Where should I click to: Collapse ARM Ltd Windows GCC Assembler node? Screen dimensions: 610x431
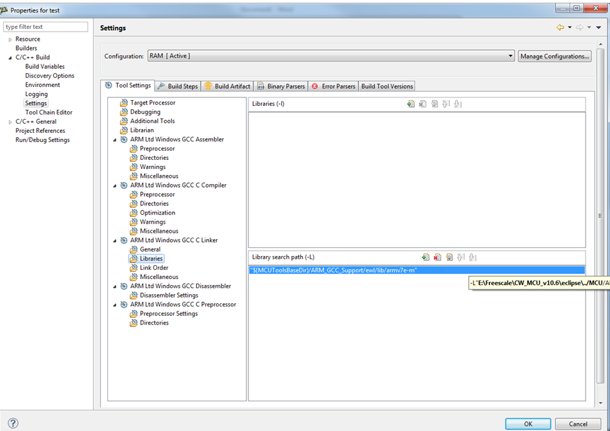(115, 139)
